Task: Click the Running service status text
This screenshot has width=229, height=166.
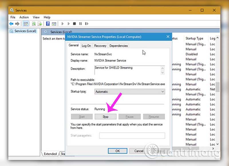Action: coord(100,109)
